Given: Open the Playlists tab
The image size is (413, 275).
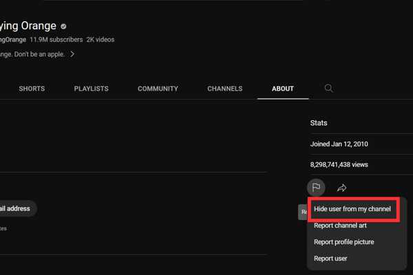Looking at the screenshot, I should tap(91, 89).
